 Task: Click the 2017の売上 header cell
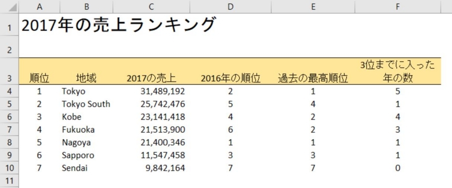point(151,78)
